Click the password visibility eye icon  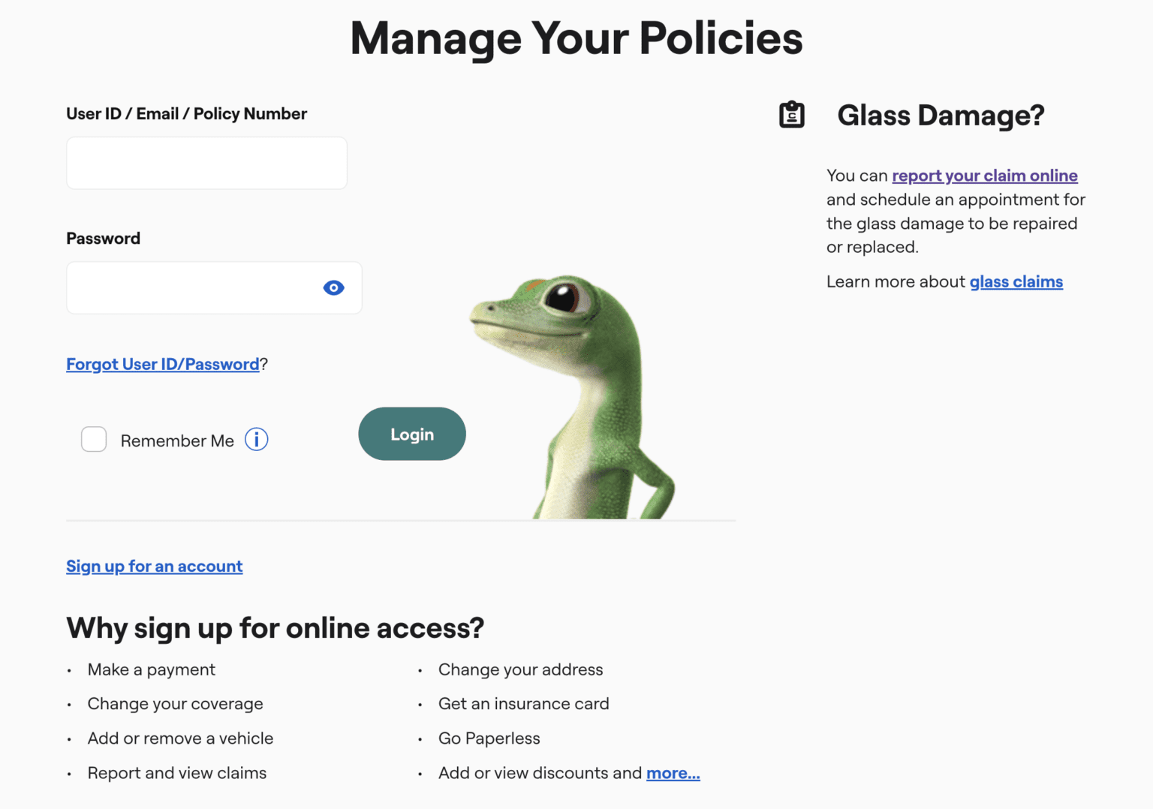333,287
